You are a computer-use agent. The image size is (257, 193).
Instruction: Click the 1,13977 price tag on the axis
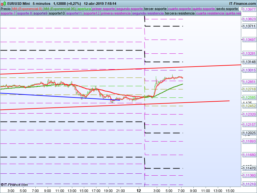tap(249, 10)
